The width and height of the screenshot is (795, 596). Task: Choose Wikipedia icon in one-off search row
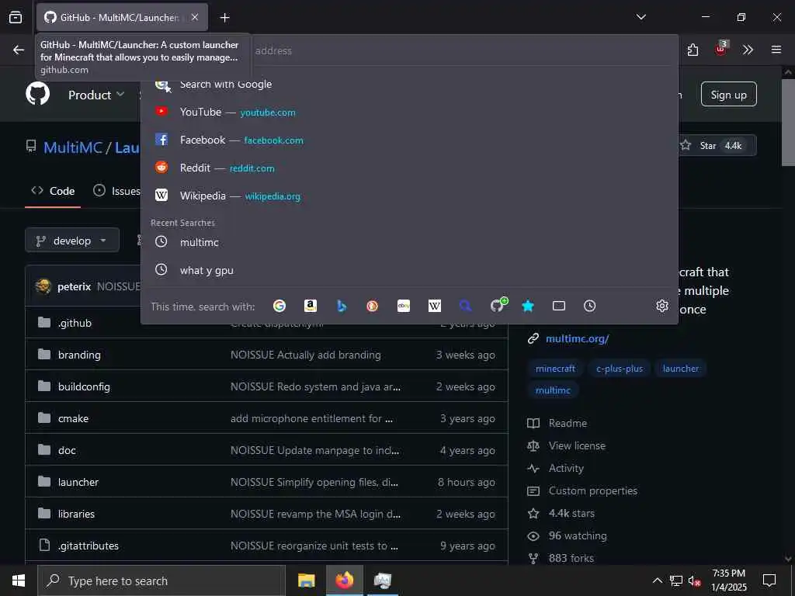pos(435,306)
